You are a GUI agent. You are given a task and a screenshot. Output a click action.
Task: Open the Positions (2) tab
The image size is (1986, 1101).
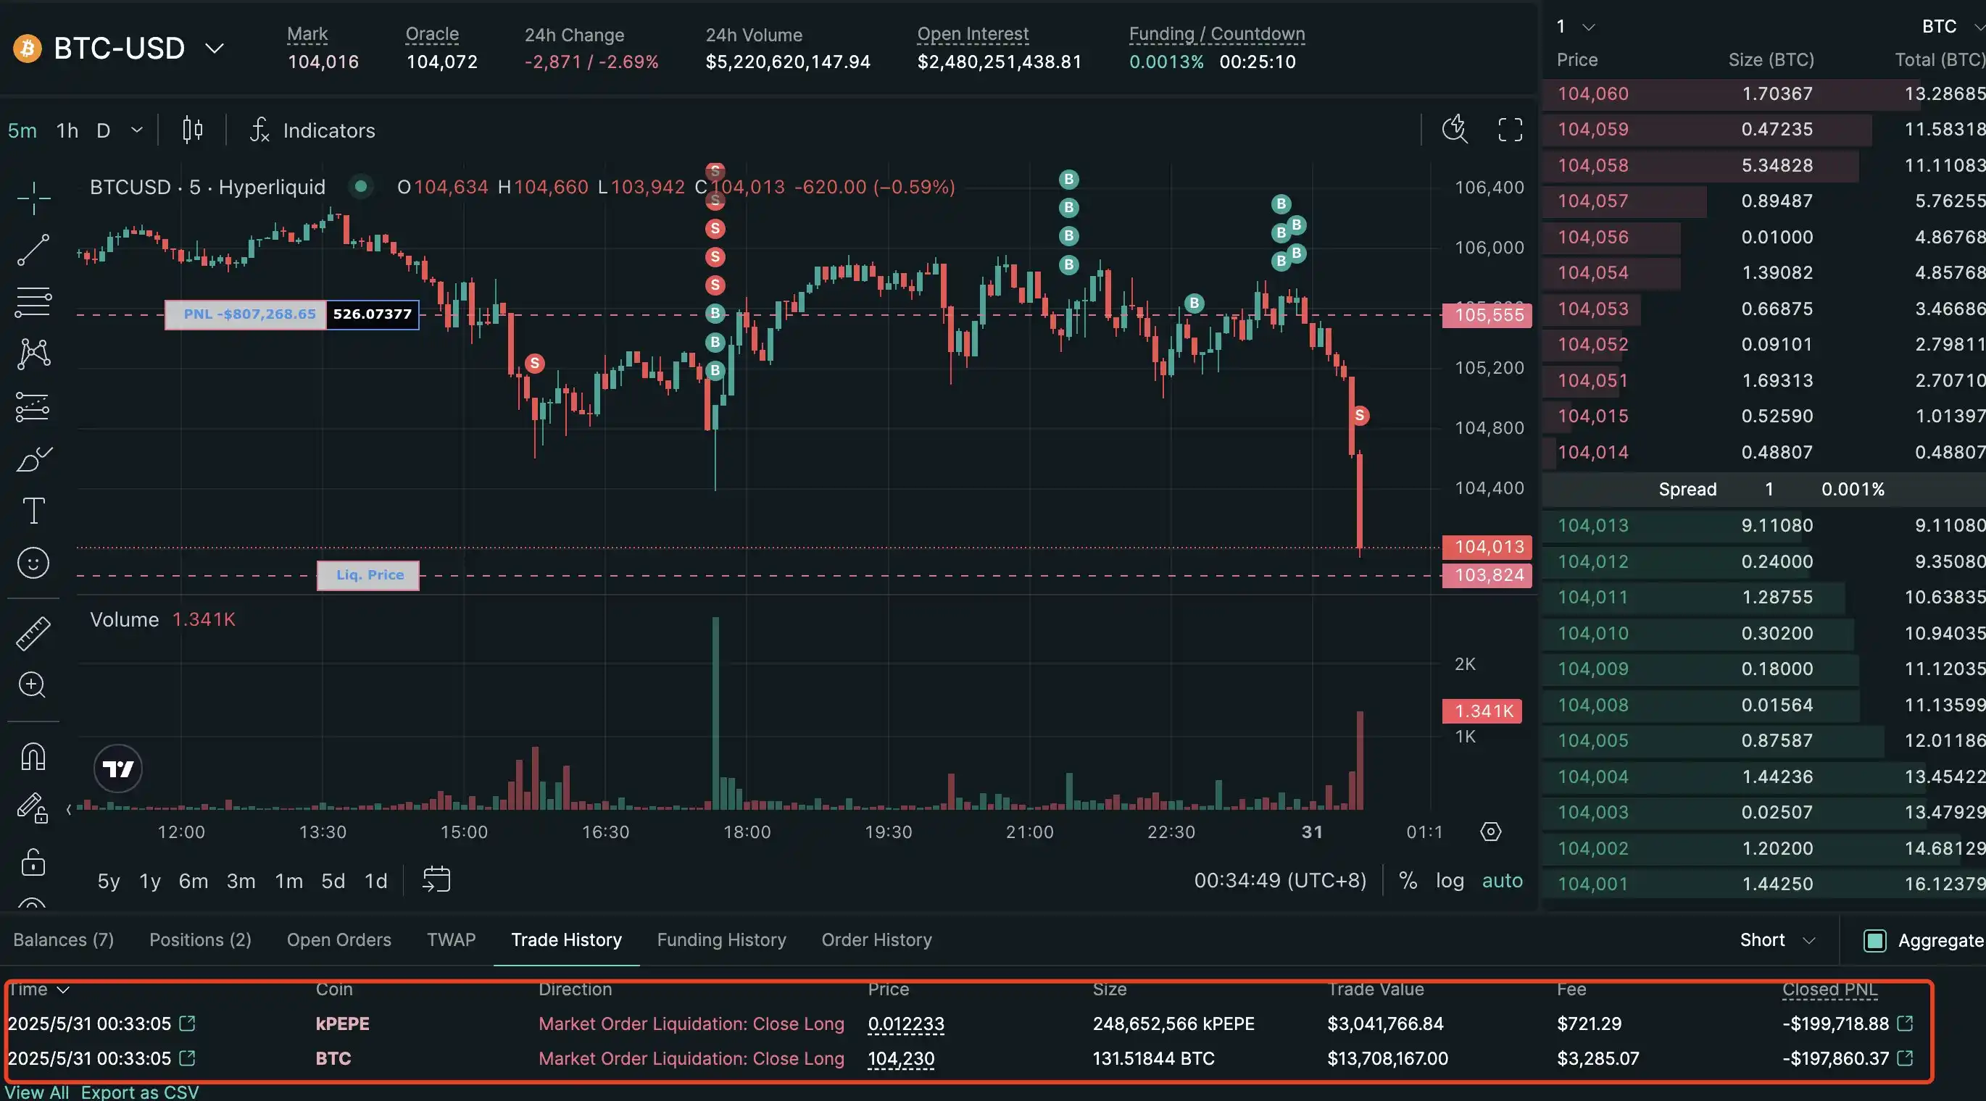point(201,940)
